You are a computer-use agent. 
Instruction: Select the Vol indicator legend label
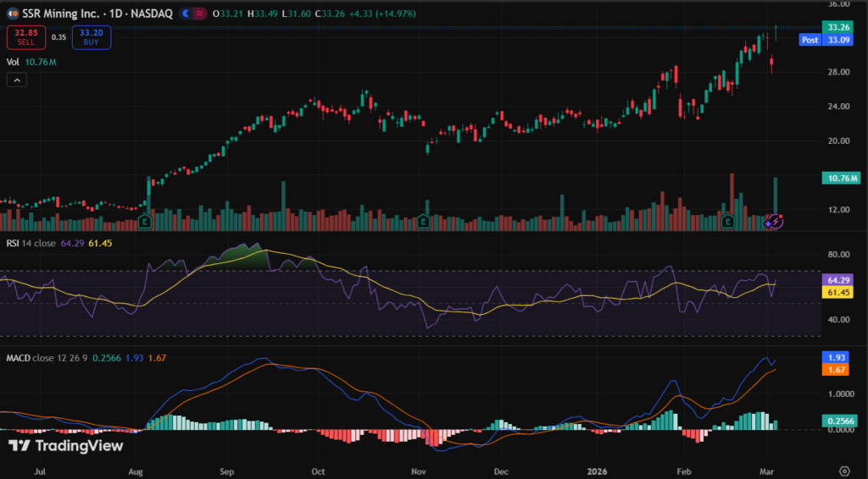point(13,62)
